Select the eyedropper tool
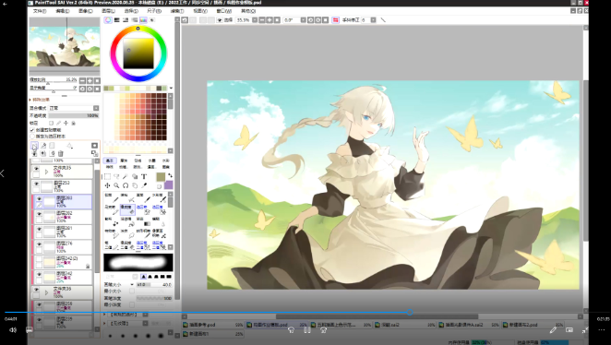This screenshot has height=345, width=611. (144, 185)
